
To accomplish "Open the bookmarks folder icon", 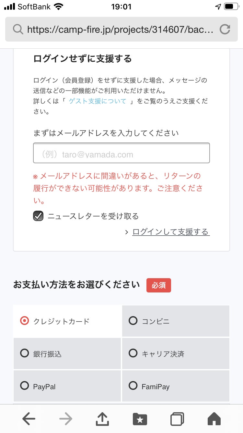I will (140, 419).
